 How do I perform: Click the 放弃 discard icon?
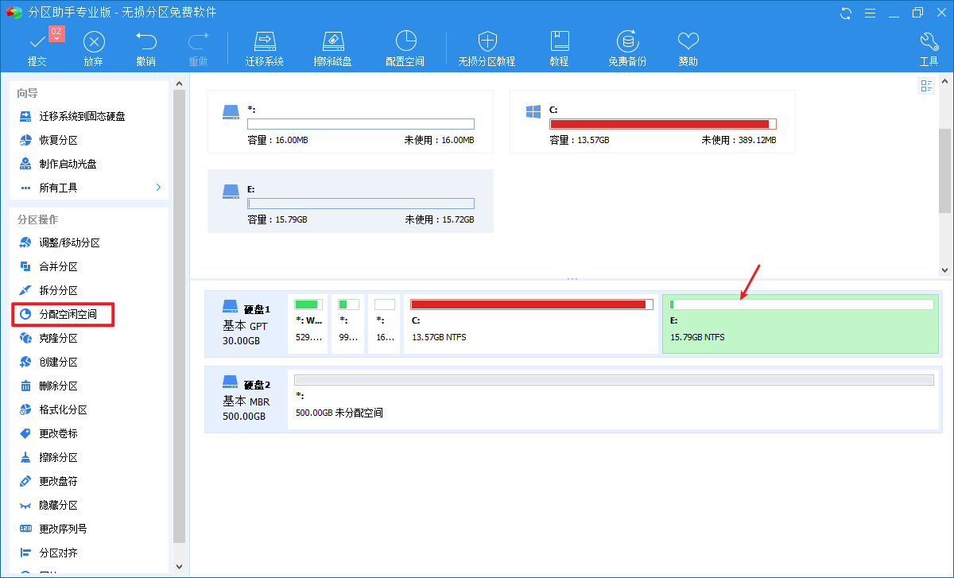(x=94, y=41)
